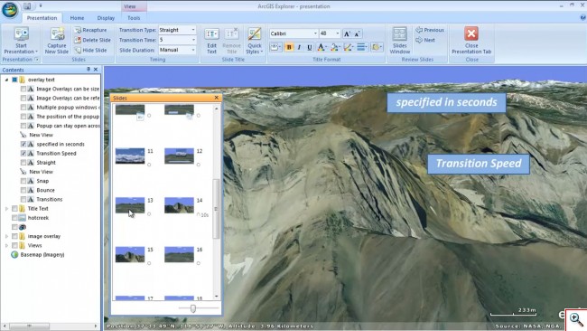587x331 pixels.
Task: Click Capture New Slide icon
Action: 57,33
